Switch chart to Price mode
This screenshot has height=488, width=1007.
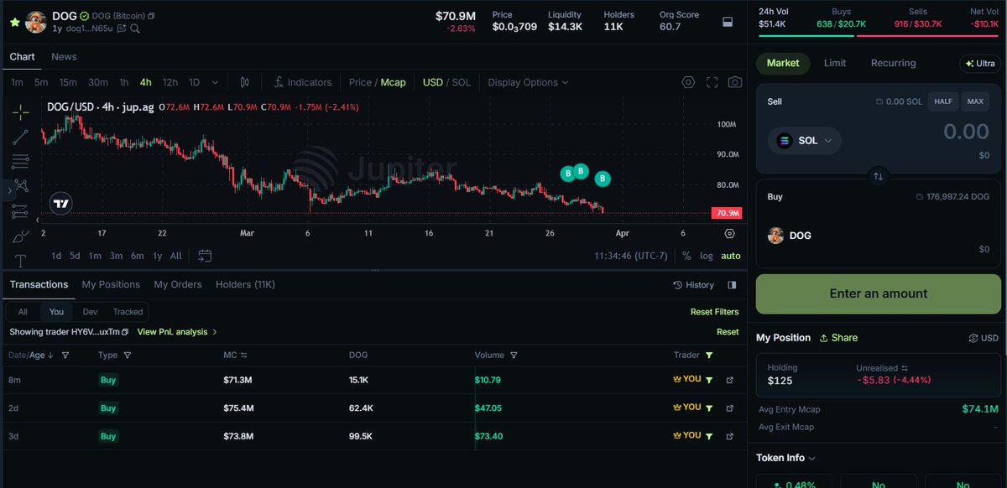click(360, 82)
